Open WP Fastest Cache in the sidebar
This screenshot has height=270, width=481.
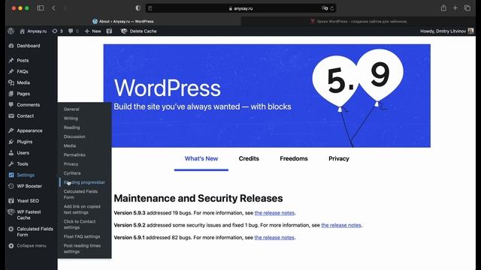click(x=29, y=214)
